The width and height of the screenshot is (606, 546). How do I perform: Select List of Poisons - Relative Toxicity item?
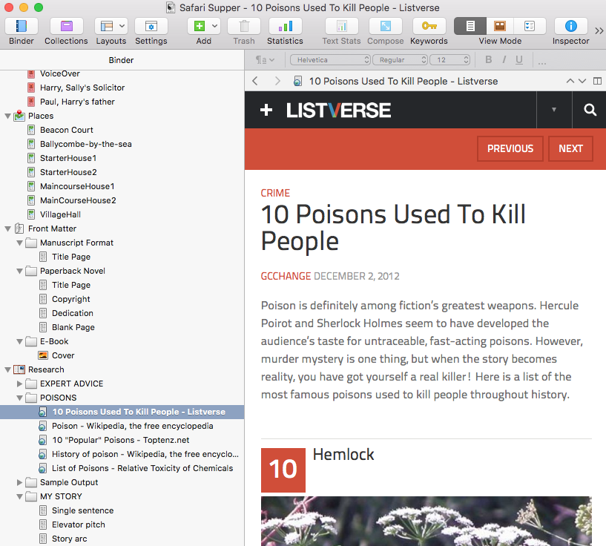[142, 468]
